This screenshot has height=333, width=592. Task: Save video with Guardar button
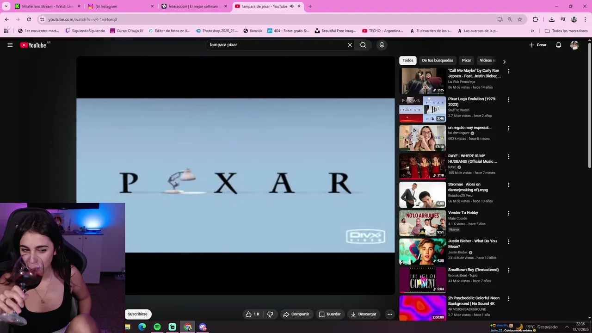[330, 314]
